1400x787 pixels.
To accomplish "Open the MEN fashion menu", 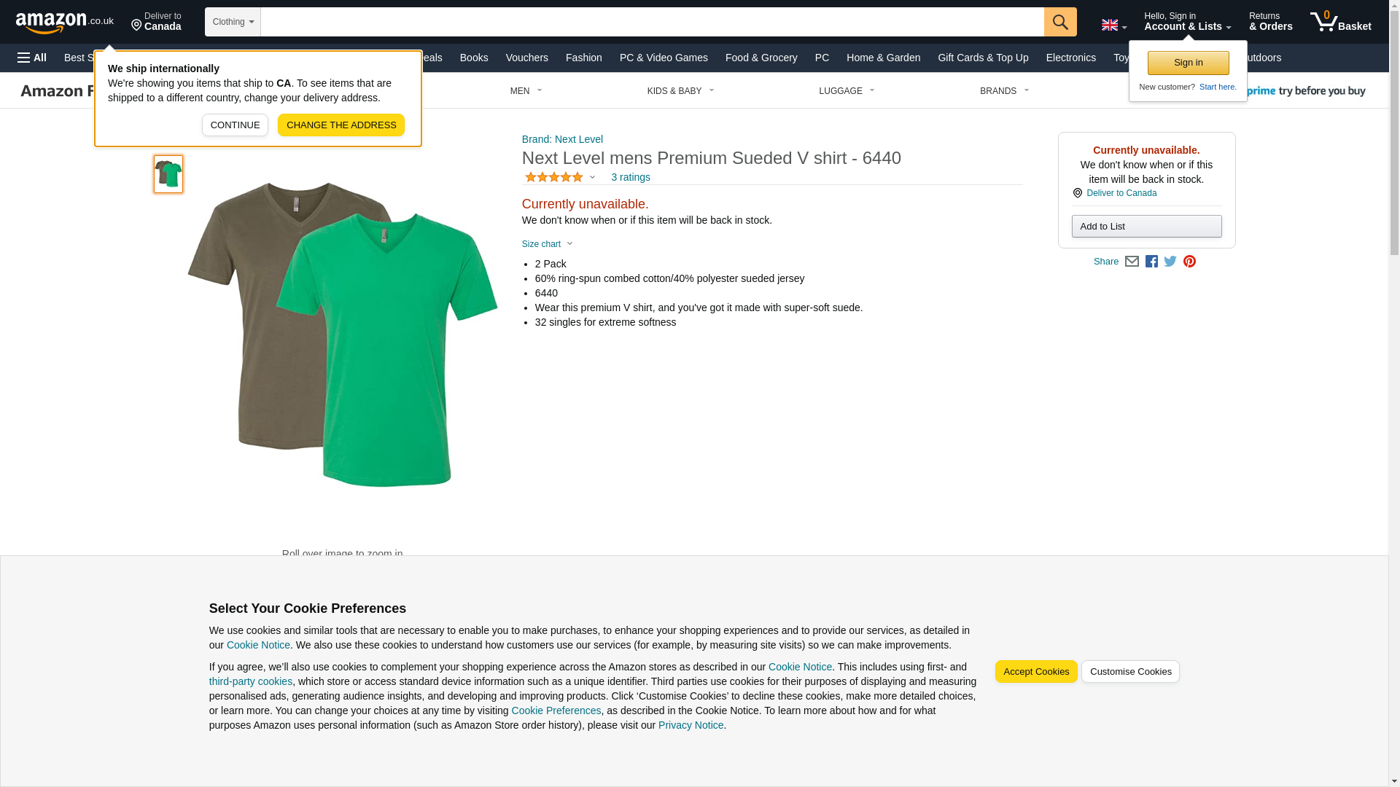I will (526, 91).
